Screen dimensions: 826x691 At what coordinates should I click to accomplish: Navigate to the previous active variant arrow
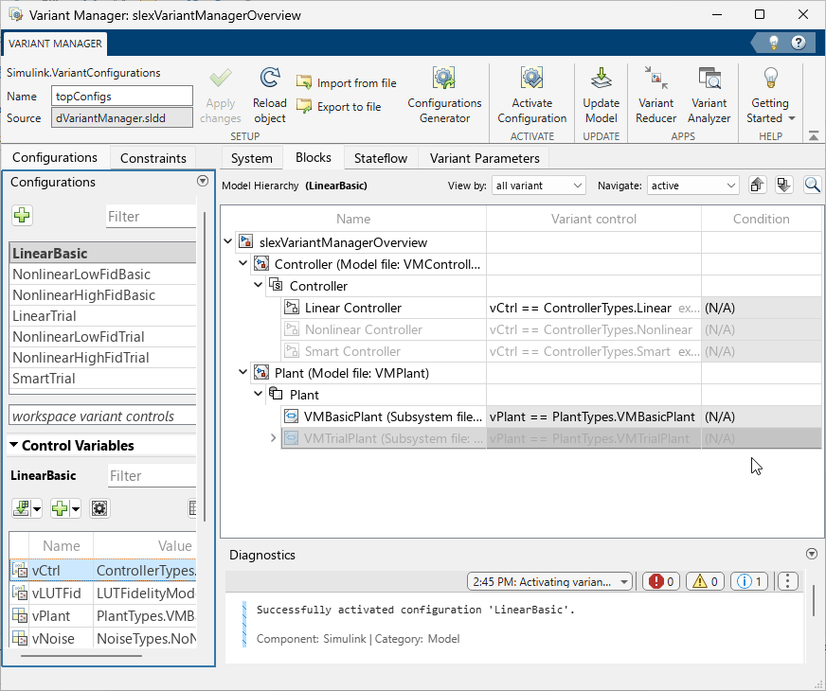pos(757,186)
